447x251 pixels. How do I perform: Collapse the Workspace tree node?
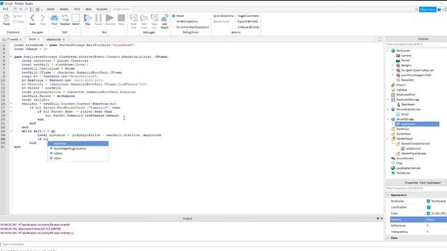388,51
